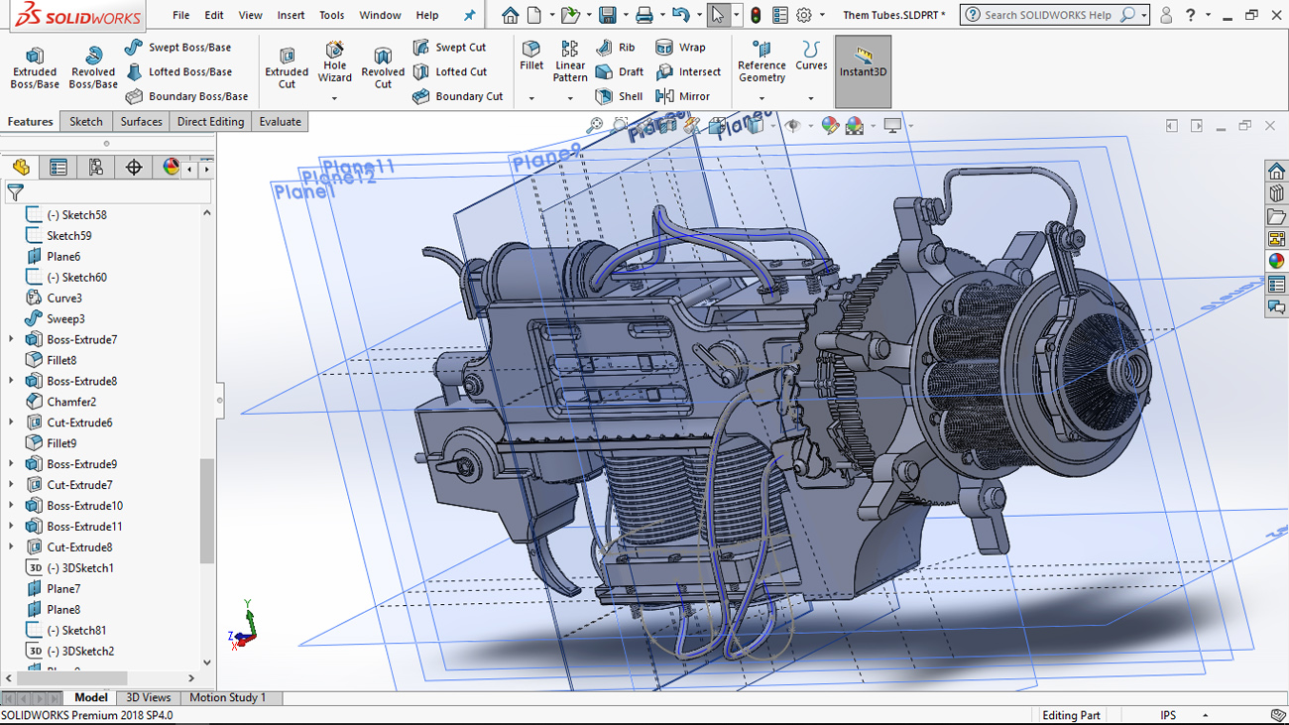Select the Revolved Cut tool

(383, 67)
